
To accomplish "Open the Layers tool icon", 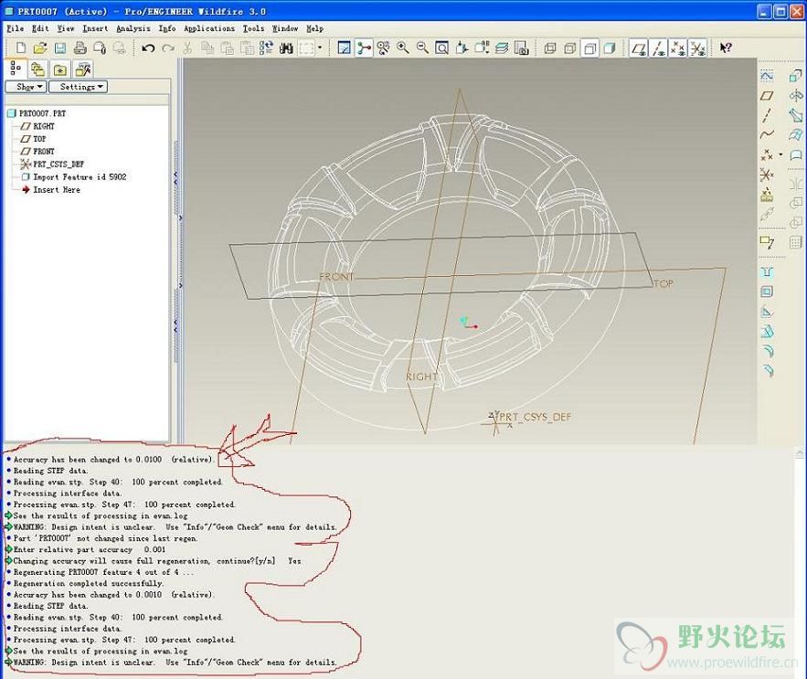I will pos(501,48).
